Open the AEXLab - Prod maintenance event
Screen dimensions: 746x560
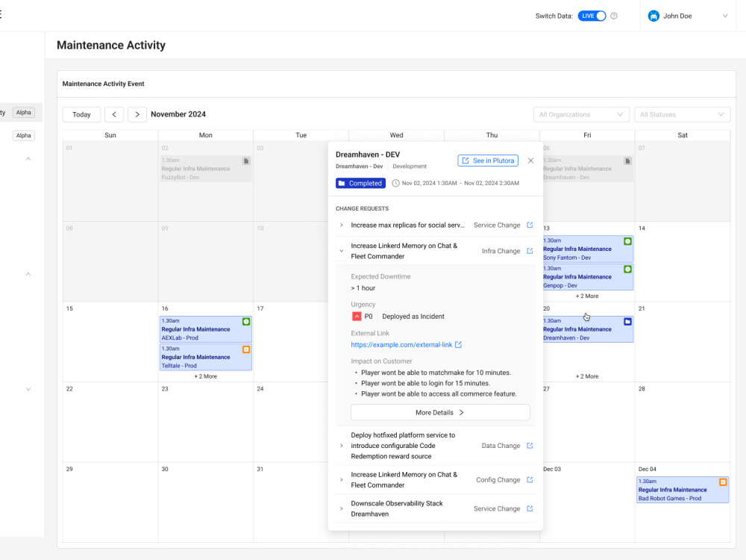[x=206, y=329]
